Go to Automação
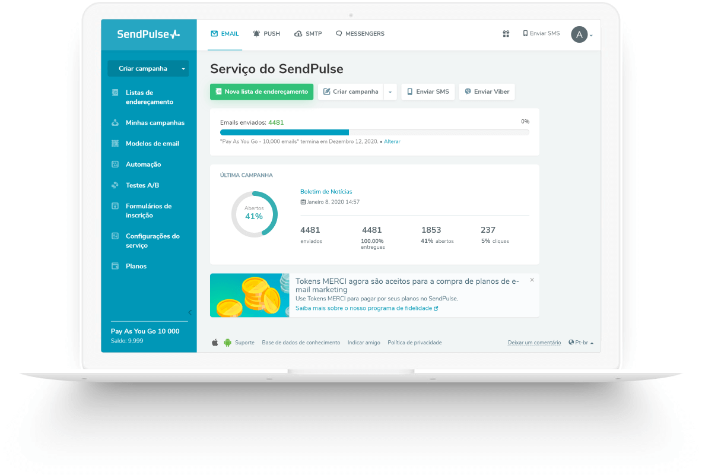 point(143,164)
